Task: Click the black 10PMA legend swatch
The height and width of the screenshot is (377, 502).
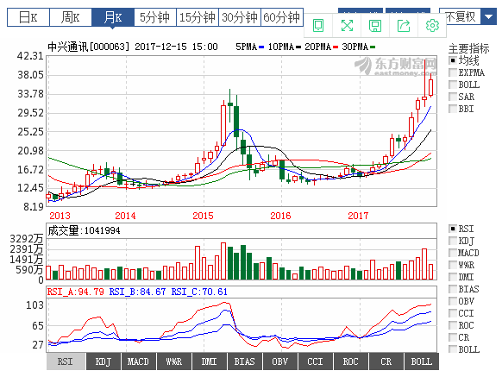Action: (298, 47)
